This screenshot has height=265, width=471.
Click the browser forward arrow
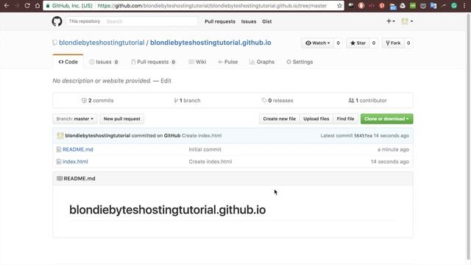pyautogui.click(x=17, y=6)
